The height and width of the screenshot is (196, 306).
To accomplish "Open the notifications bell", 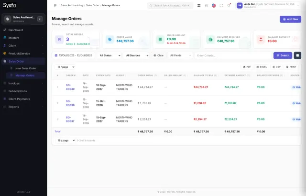I will 229,5.
